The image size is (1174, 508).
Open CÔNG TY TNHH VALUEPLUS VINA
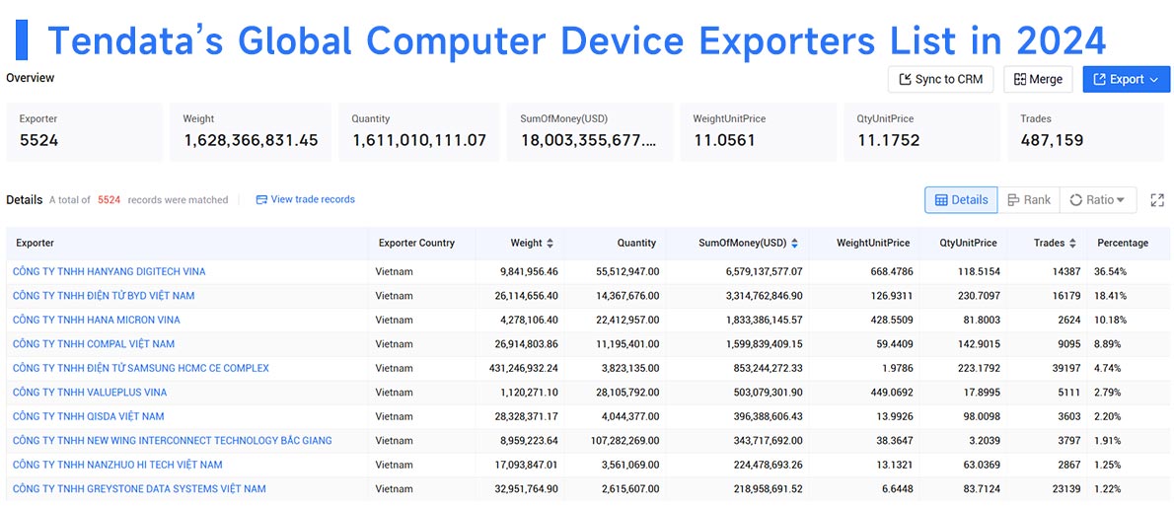pos(90,392)
